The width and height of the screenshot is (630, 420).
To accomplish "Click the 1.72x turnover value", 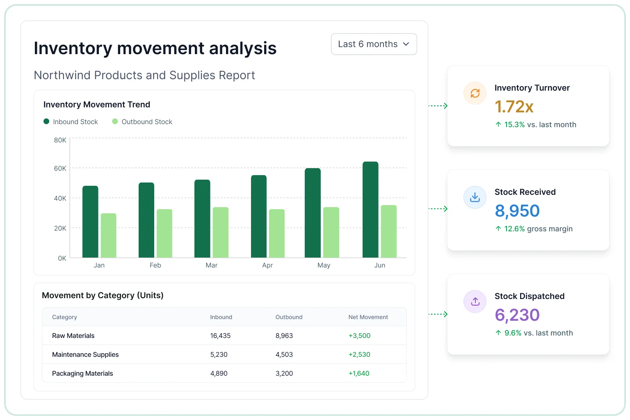I will point(514,107).
